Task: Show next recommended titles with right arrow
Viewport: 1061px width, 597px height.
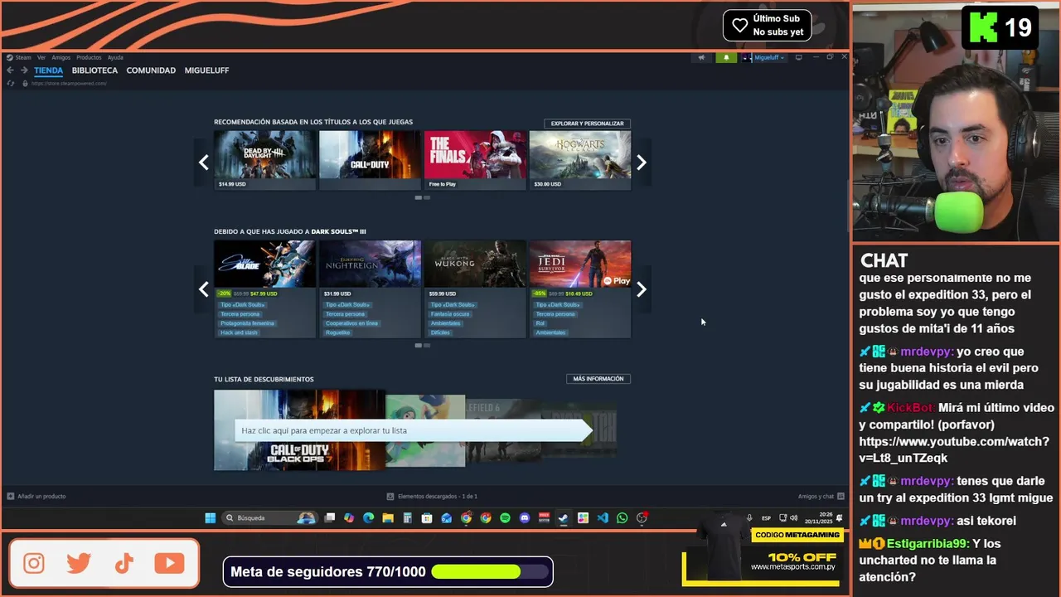Action: pyautogui.click(x=641, y=163)
